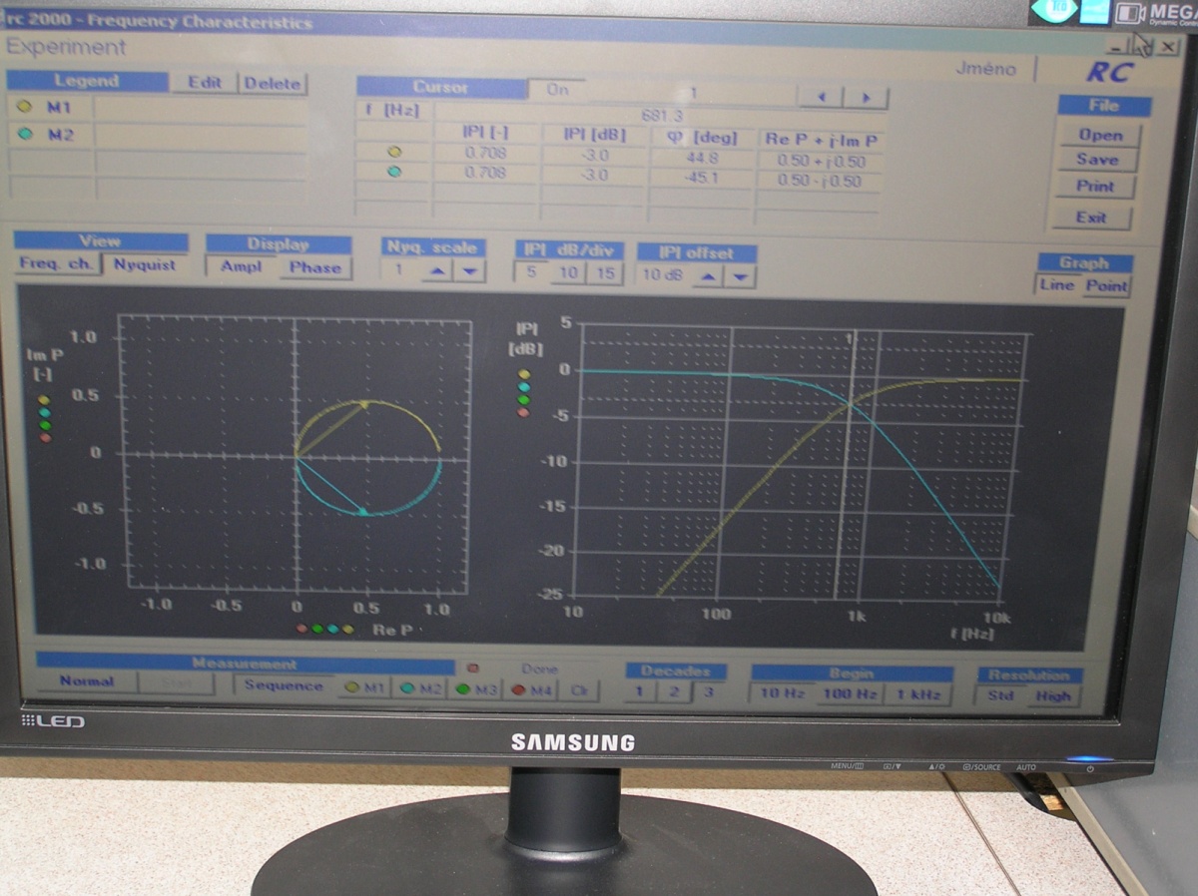Click the Nyq. scale value field
This screenshot has width=1198, height=896.
click(x=400, y=269)
